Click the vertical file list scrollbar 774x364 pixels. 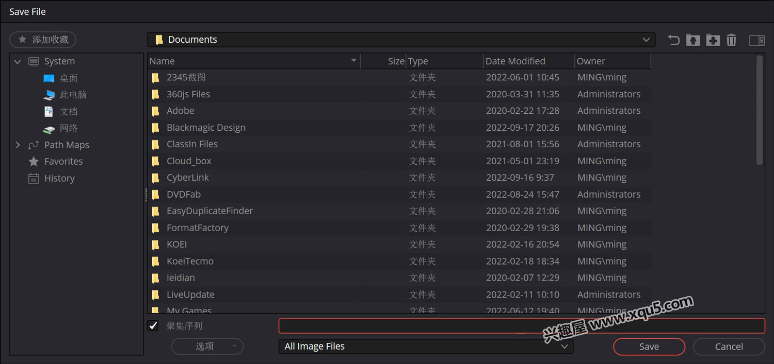point(759,111)
